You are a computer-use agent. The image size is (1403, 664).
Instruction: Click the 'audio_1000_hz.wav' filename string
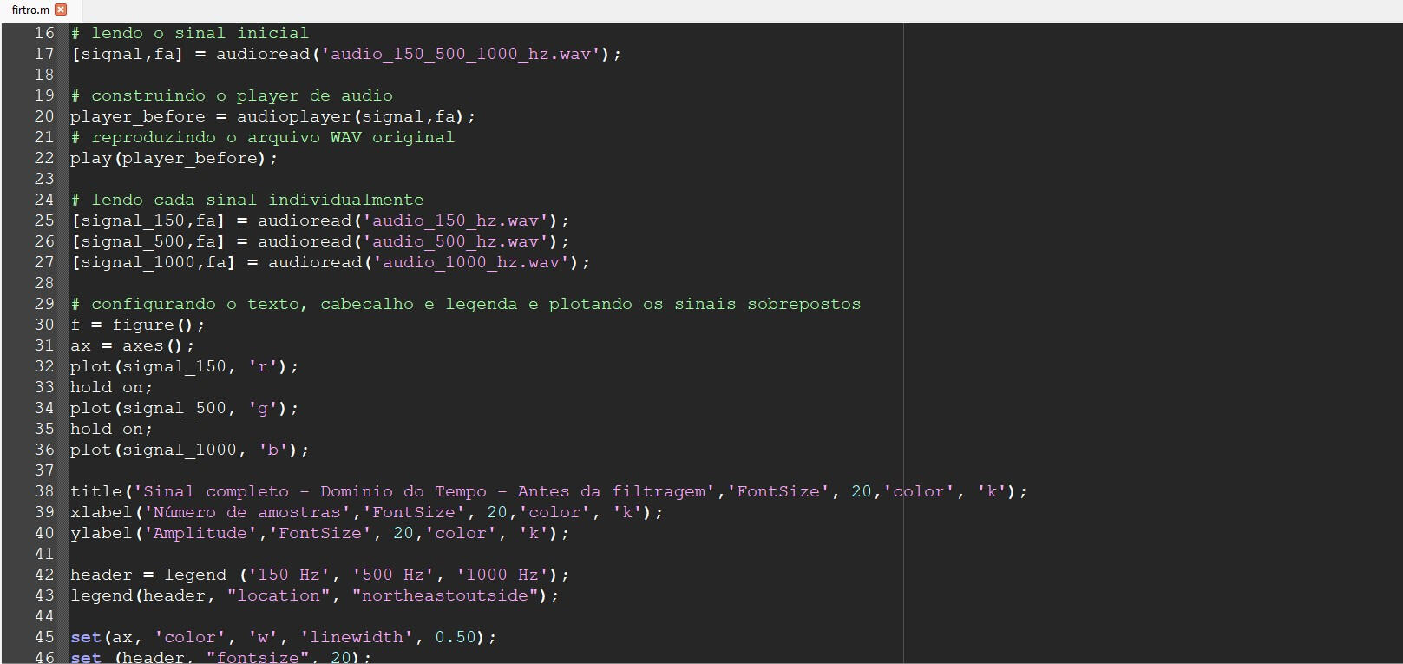point(471,262)
